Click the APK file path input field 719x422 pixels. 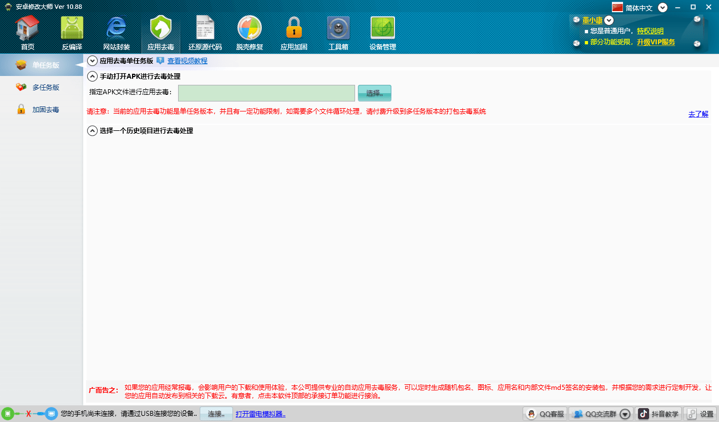266,93
